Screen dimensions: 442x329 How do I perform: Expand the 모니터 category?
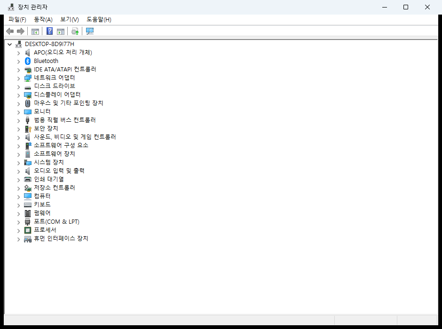[19, 112]
